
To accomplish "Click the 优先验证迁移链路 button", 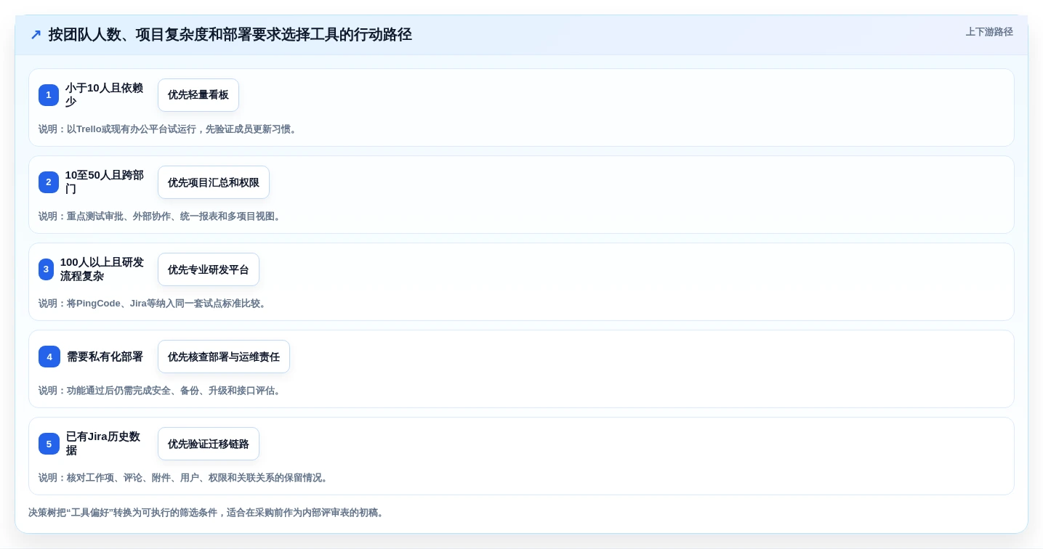I will pos(209,444).
